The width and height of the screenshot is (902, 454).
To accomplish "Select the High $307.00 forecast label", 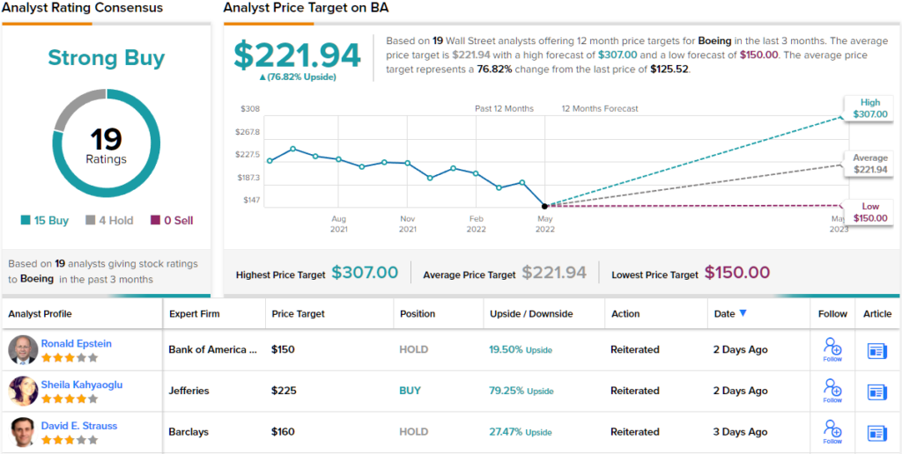I will (867, 108).
